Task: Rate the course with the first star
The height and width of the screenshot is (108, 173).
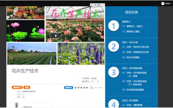Action: [x=76, y=88]
